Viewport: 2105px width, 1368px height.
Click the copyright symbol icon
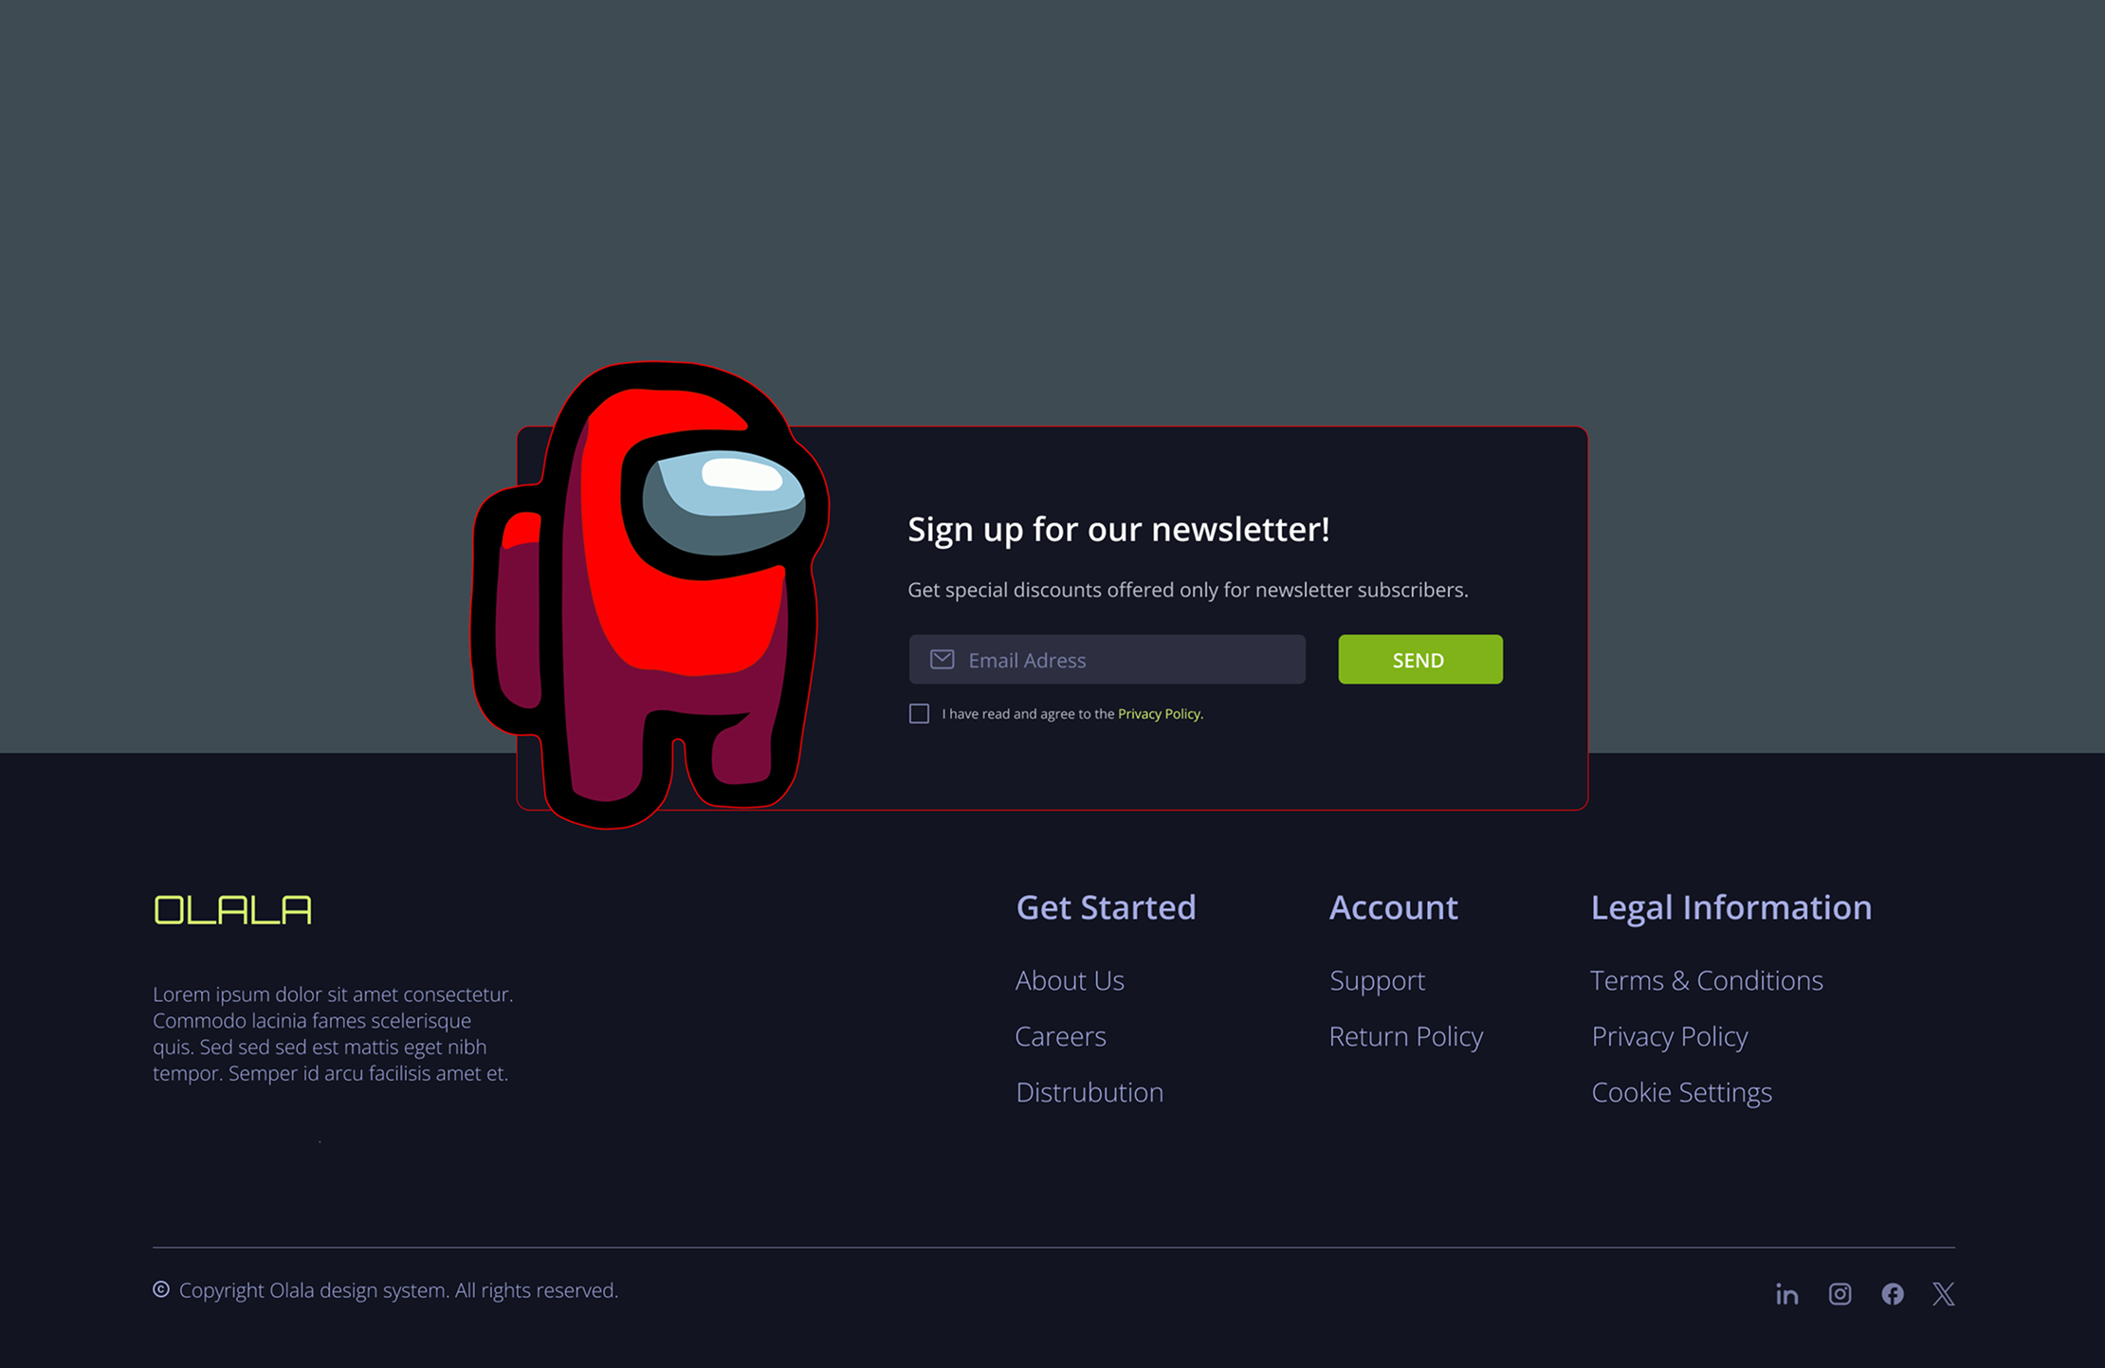(x=161, y=1289)
